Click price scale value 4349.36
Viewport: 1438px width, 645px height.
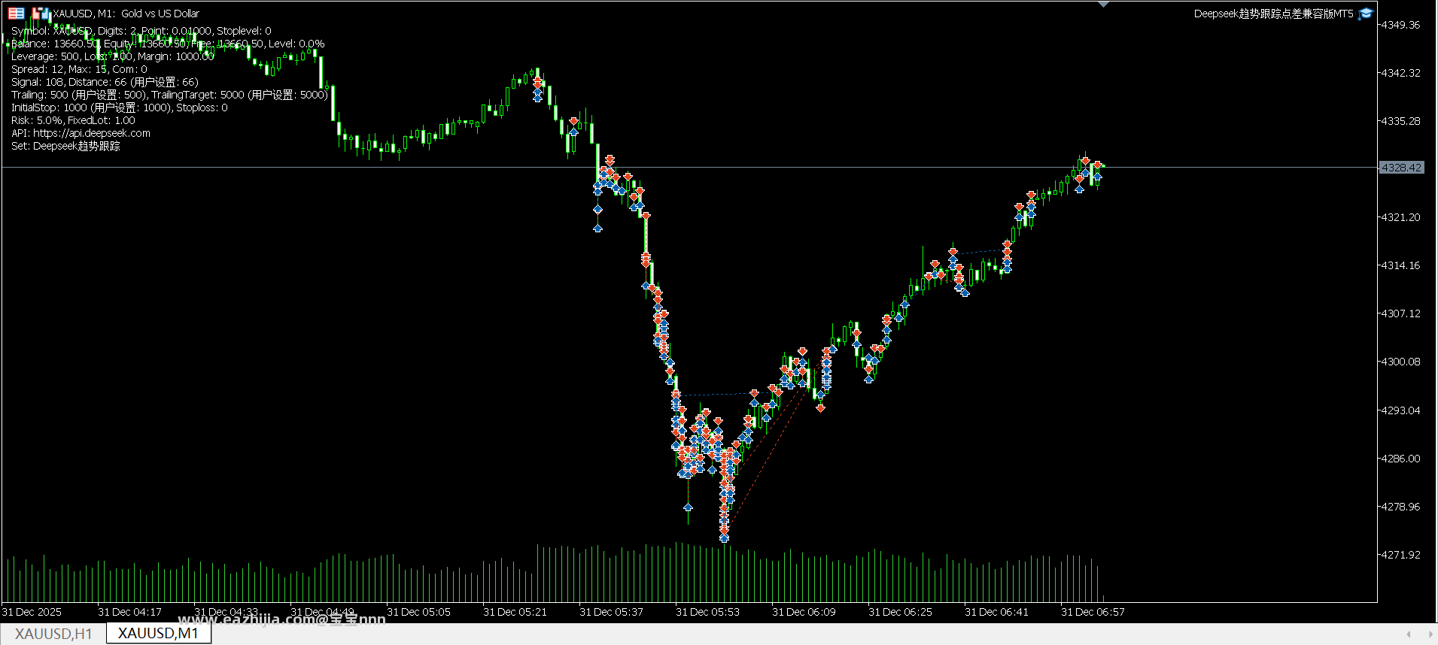pyautogui.click(x=1400, y=25)
